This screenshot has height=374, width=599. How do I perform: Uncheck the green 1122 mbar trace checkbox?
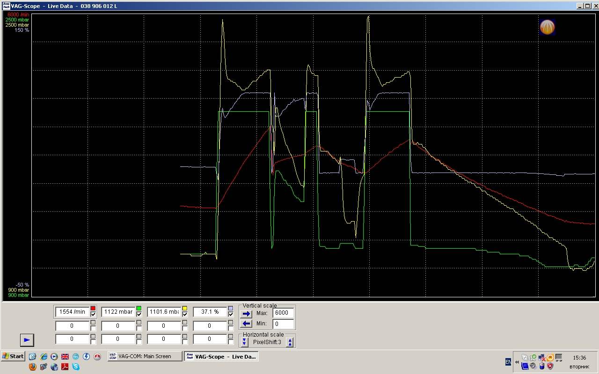139,315
